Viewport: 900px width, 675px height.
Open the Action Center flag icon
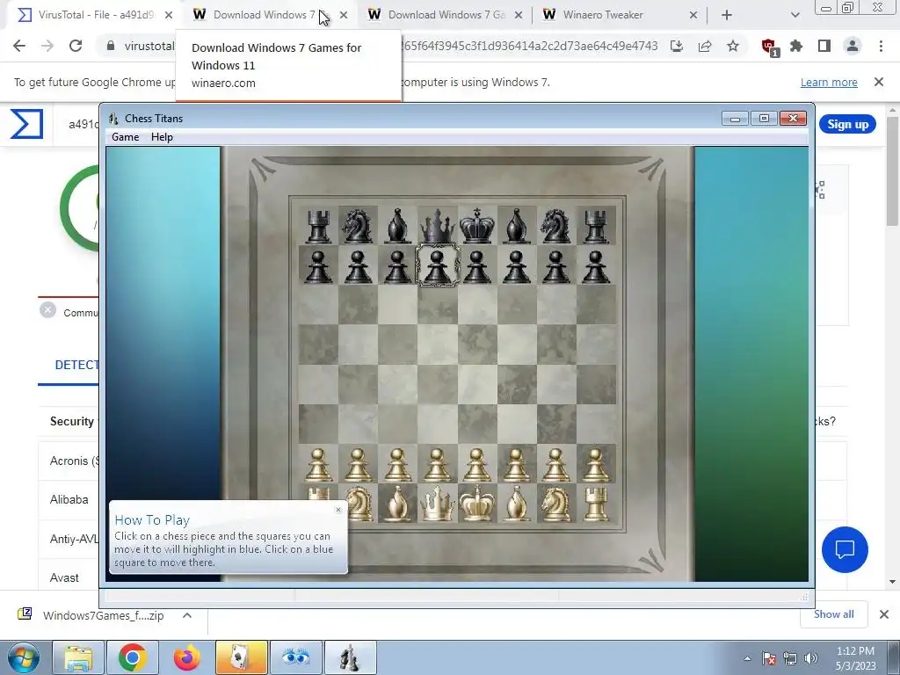coord(769,658)
